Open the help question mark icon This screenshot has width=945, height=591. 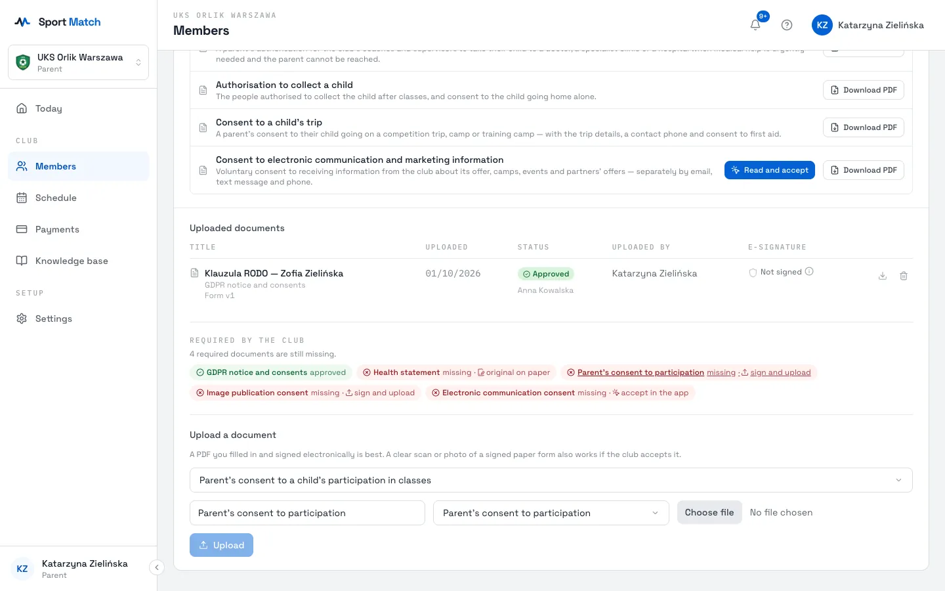[x=787, y=25]
